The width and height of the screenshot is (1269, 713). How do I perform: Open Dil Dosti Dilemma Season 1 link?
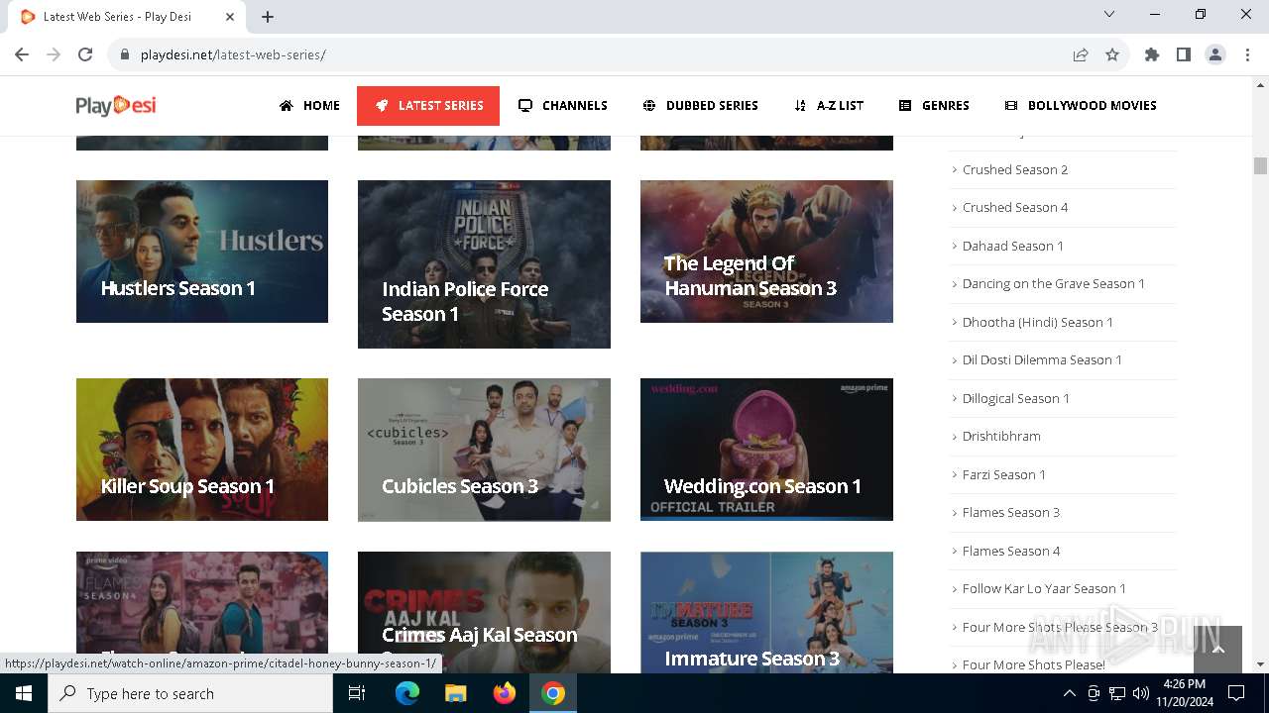point(1042,359)
